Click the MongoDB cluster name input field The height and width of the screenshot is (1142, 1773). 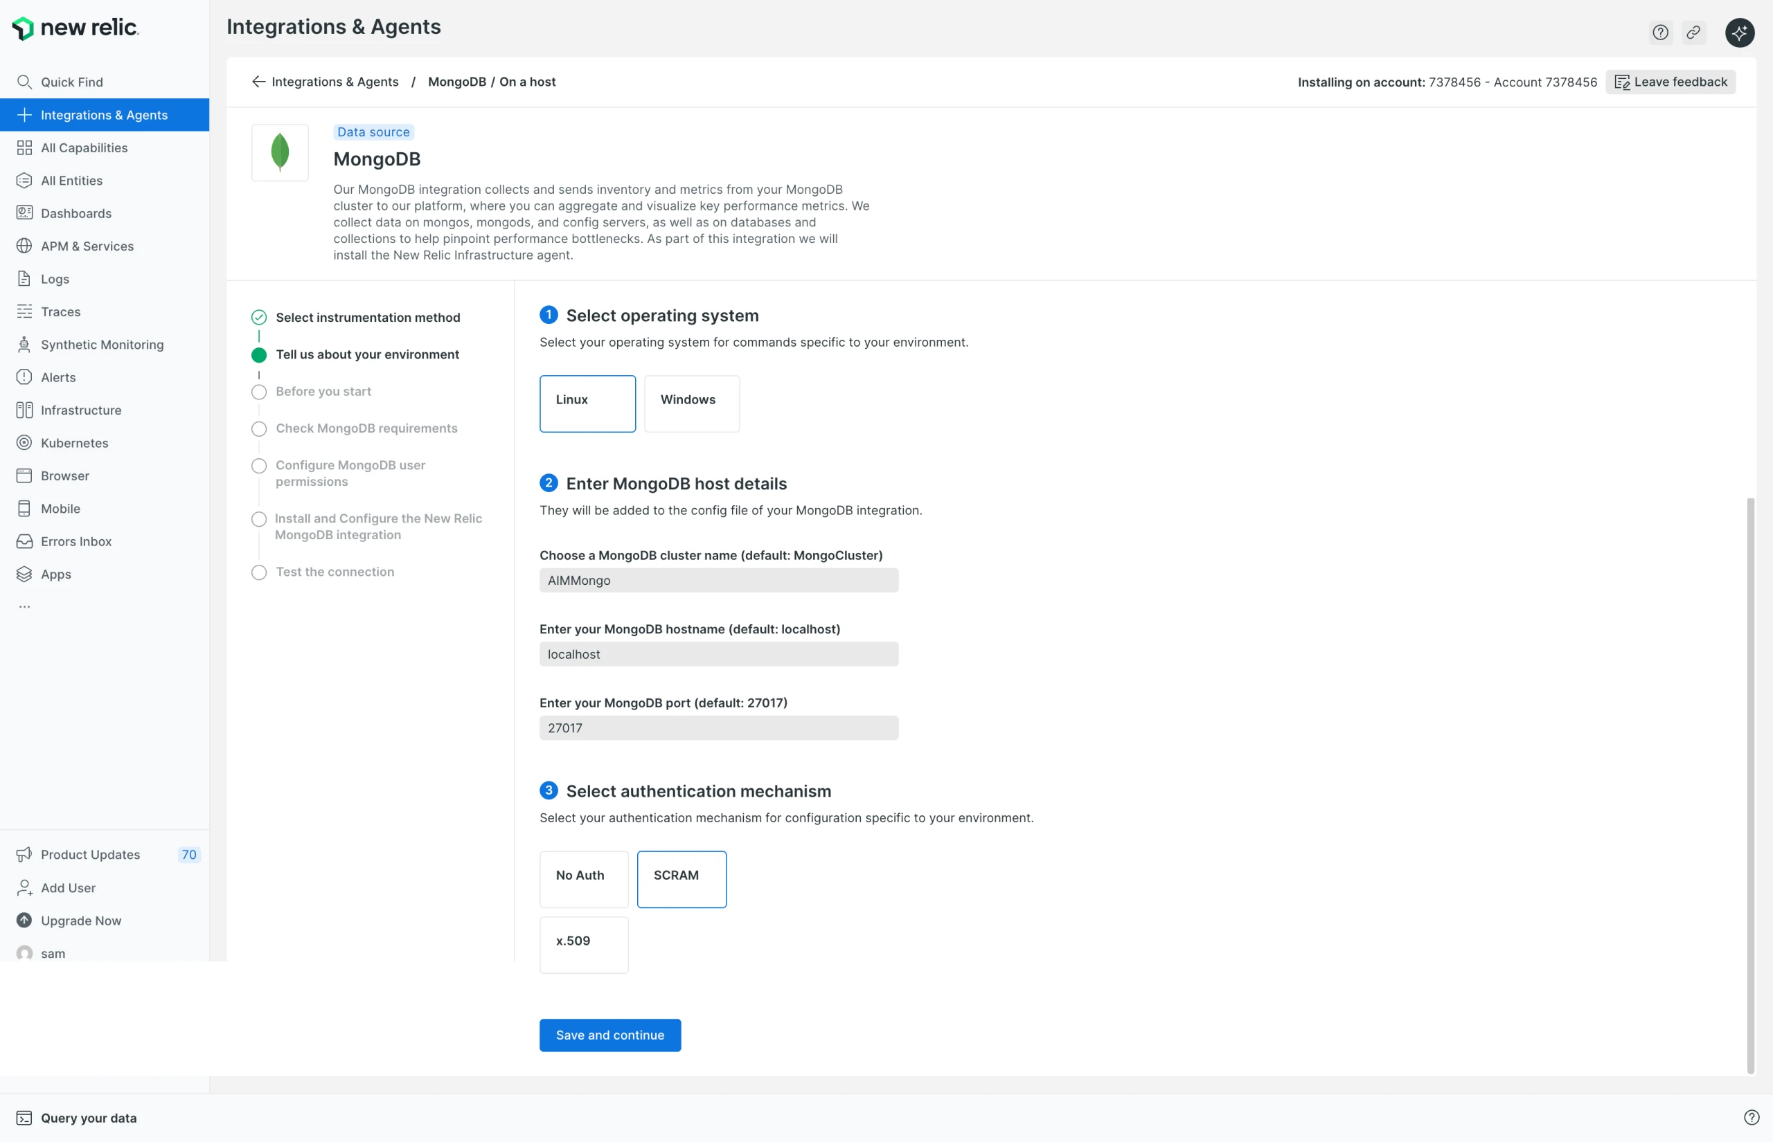(x=719, y=580)
